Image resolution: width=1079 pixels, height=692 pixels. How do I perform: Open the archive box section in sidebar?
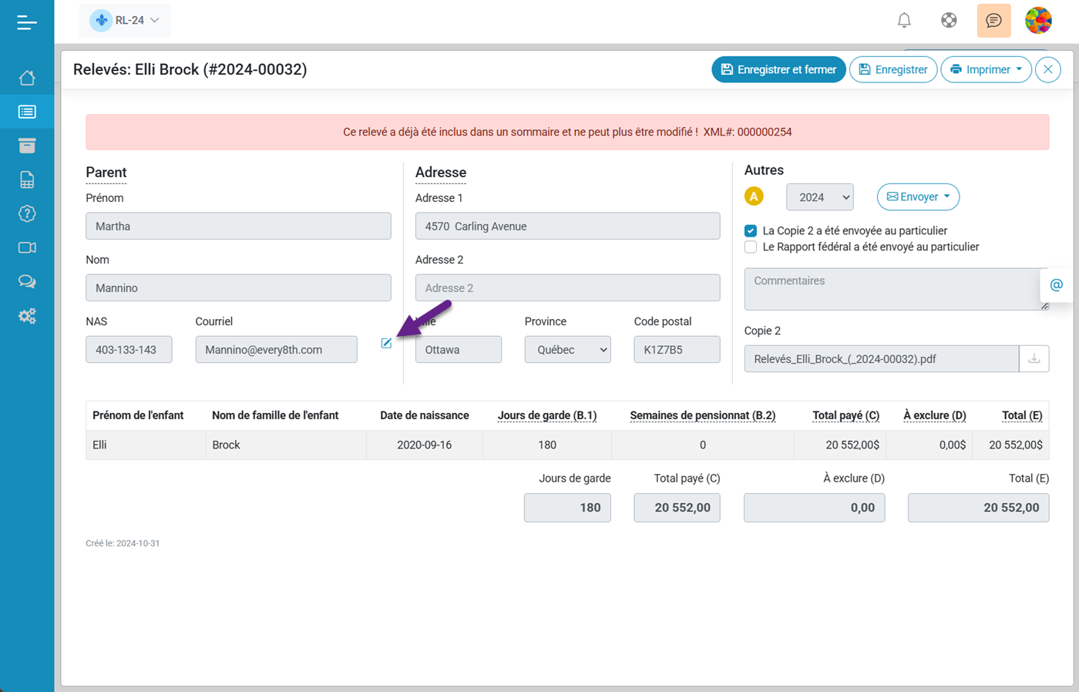(27, 145)
